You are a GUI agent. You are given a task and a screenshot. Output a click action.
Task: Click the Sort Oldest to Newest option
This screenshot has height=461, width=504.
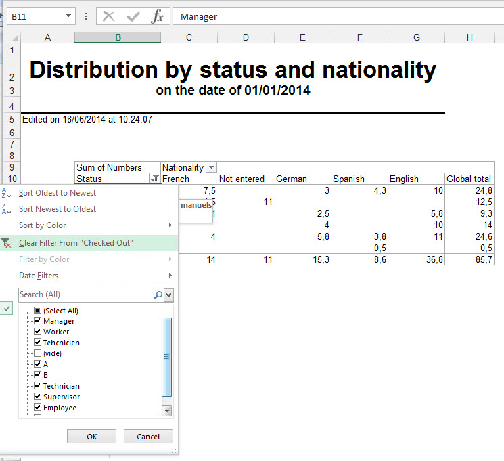58,193
